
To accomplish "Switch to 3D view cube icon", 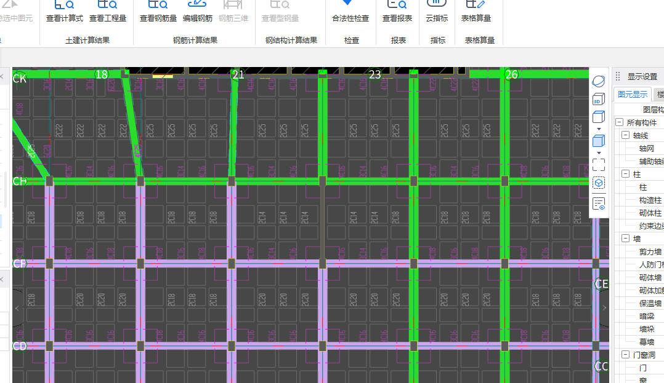I will [598, 100].
